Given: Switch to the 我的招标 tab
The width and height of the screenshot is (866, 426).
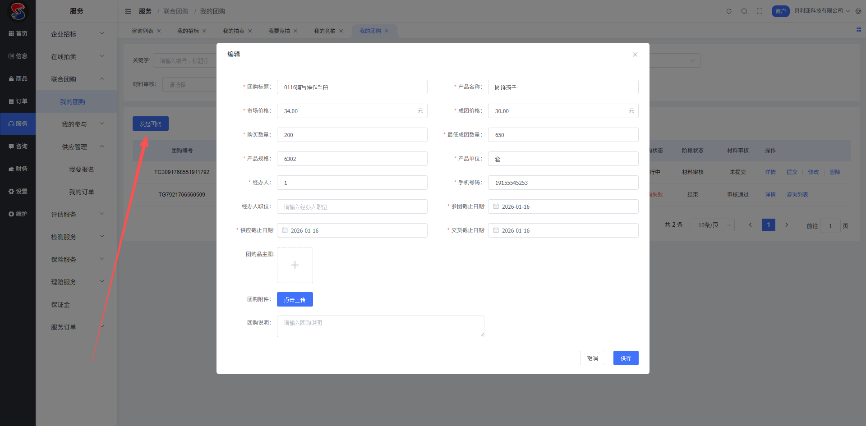Looking at the screenshot, I should (x=188, y=31).
